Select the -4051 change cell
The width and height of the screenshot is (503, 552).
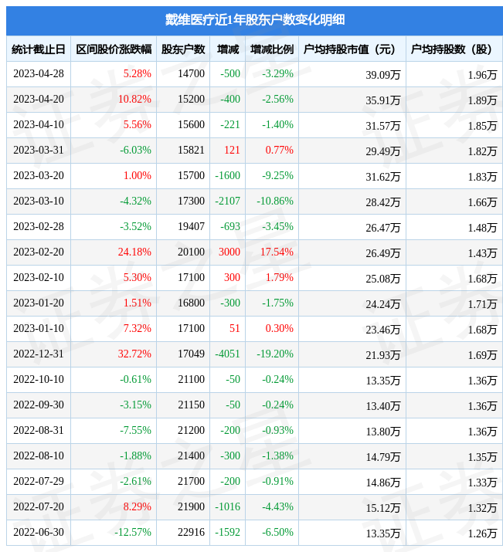(227, 354)
